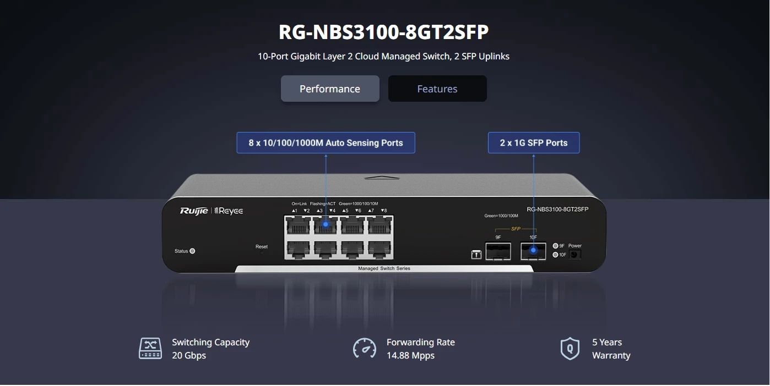Expand the Auto Sensing Ports callout

(326, 142)
